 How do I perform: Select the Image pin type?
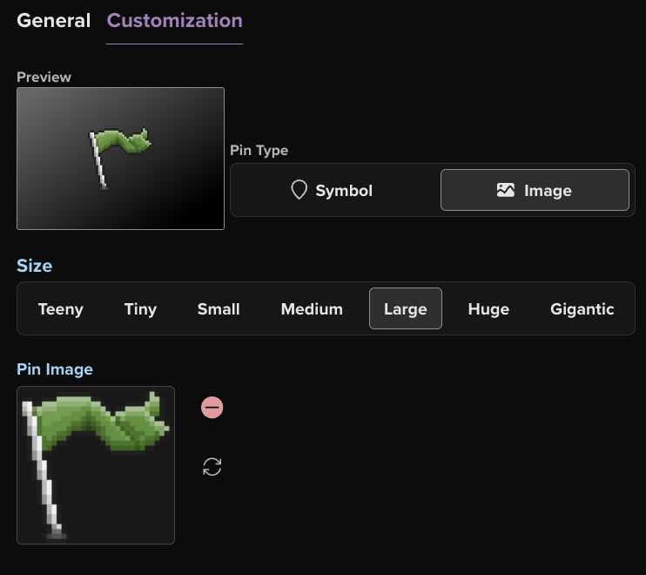tap(535, 190)
